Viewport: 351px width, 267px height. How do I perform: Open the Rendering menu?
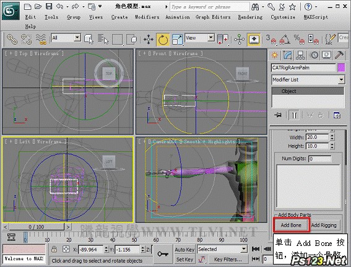tap(250, 17)
